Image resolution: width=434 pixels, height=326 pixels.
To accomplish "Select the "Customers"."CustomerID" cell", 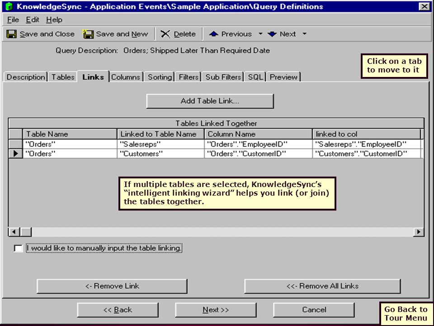I will tap(367, 153).
